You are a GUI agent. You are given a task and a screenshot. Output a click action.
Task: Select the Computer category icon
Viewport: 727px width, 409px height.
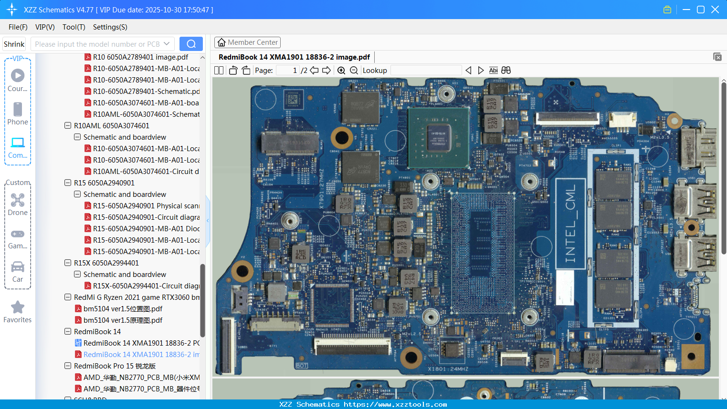tap(18, 147)
